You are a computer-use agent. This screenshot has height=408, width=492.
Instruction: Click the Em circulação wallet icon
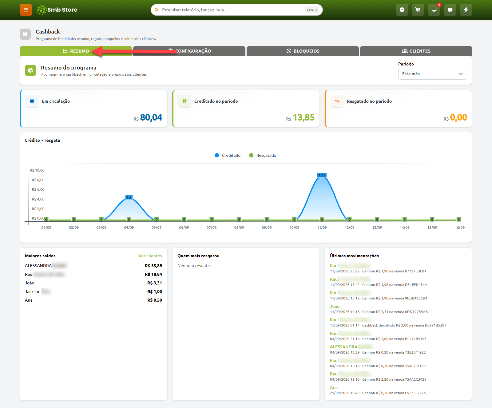(32, 101)
